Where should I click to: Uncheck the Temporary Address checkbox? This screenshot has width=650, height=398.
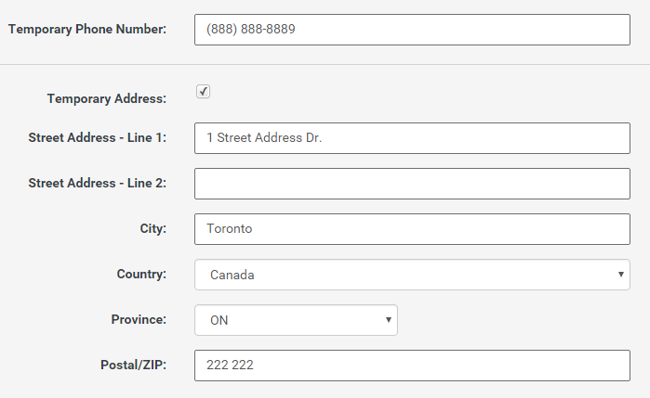coord(204,91)
